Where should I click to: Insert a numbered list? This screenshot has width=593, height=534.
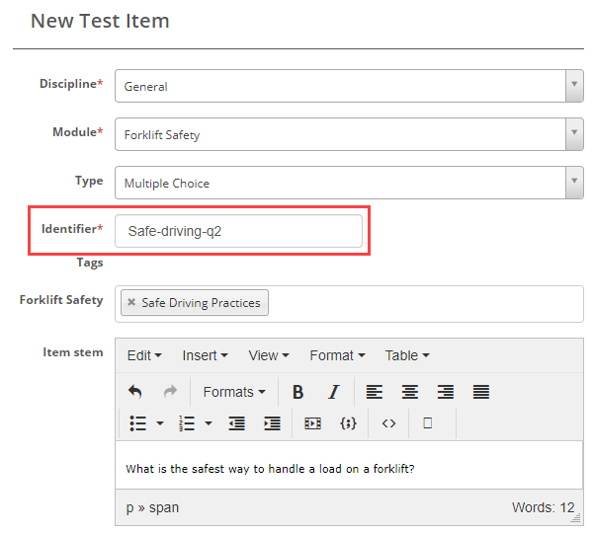pos(186,422)
